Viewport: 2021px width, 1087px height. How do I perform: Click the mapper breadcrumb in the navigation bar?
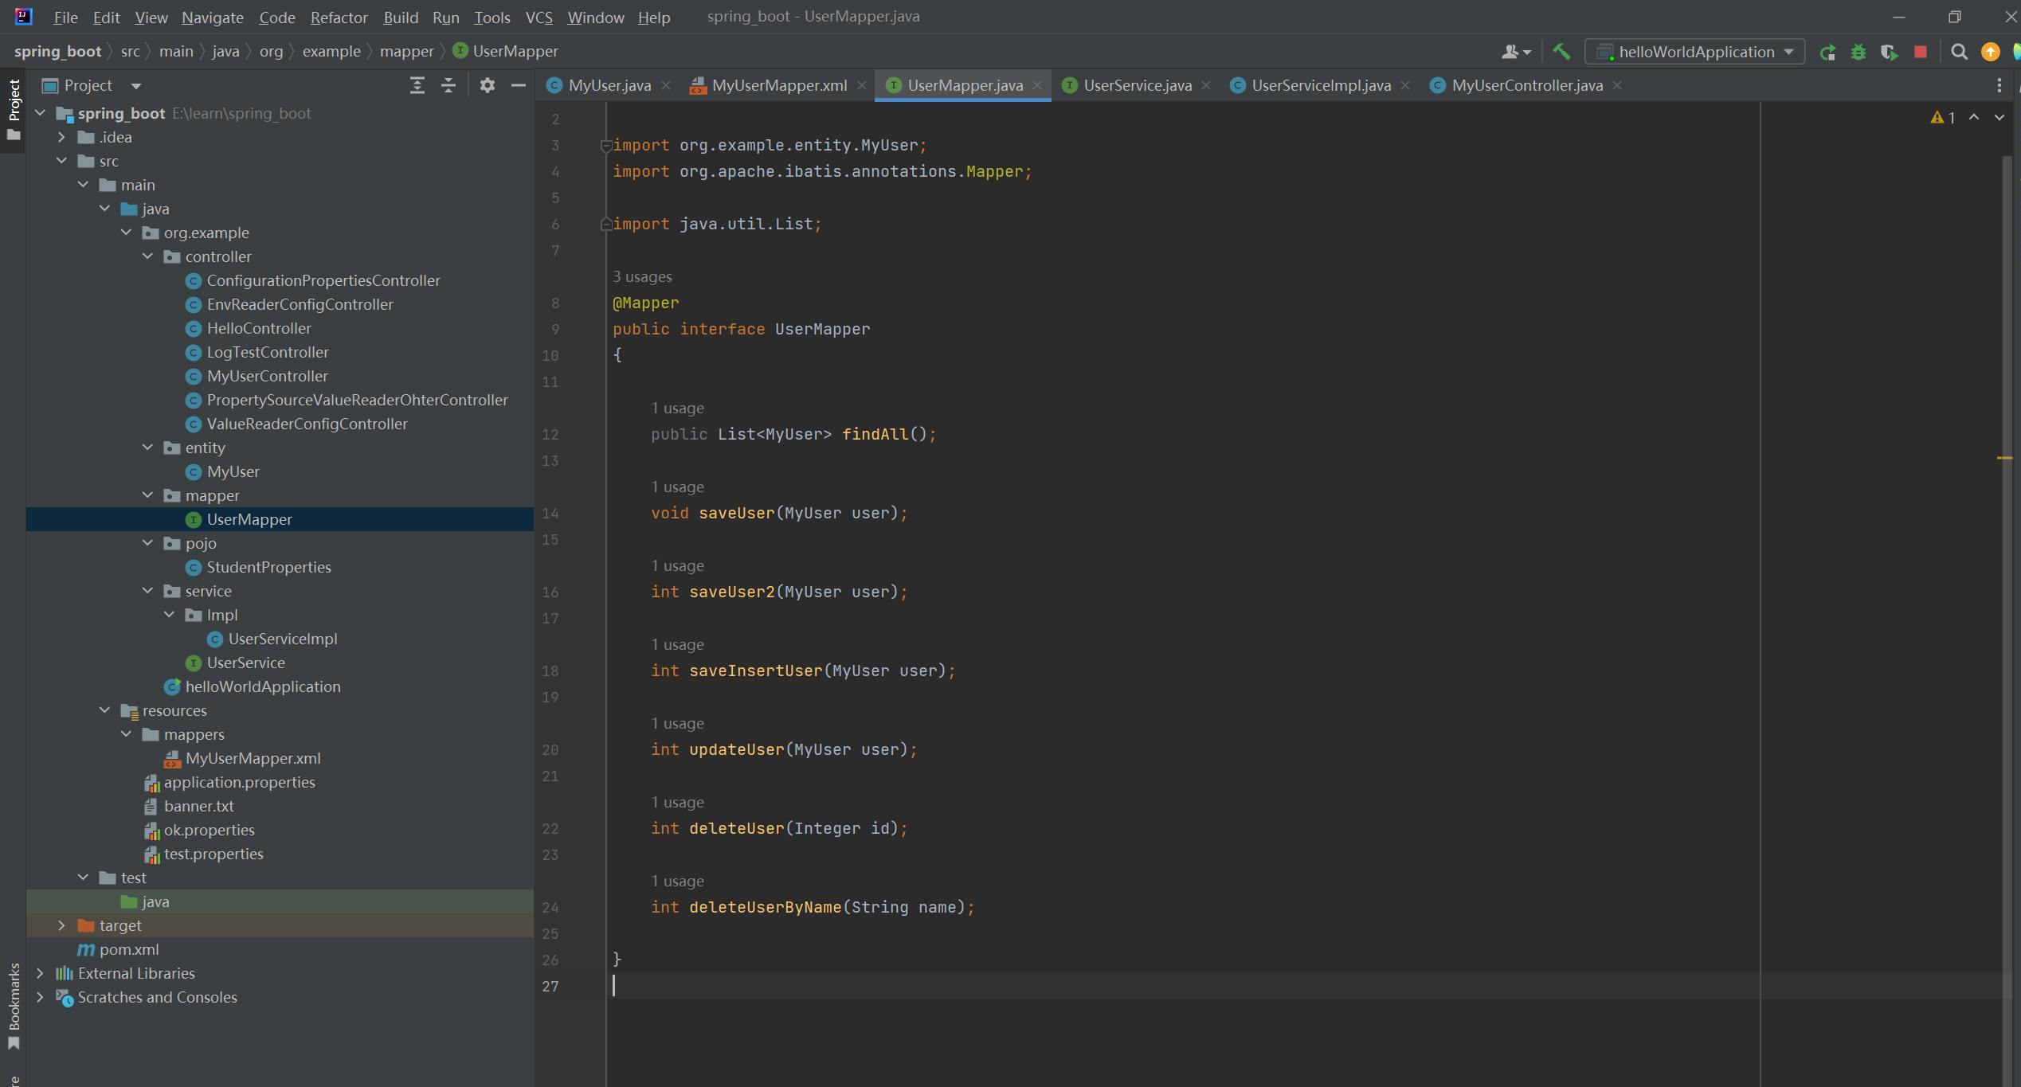pyautogui.click(x=406, y=51)
